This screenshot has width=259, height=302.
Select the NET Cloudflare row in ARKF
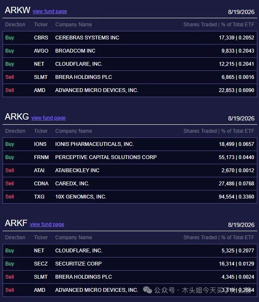point(130,251)
